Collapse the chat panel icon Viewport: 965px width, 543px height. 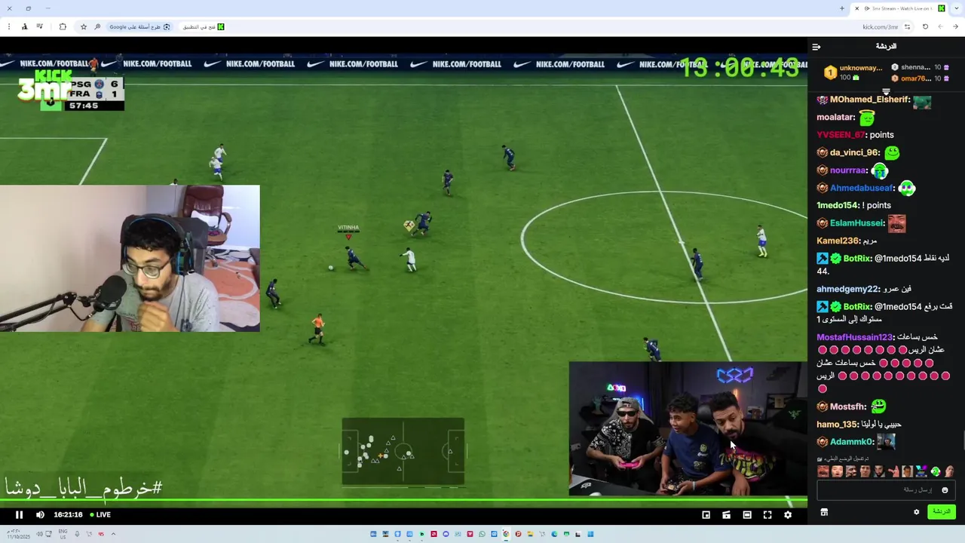click(816, 47)
